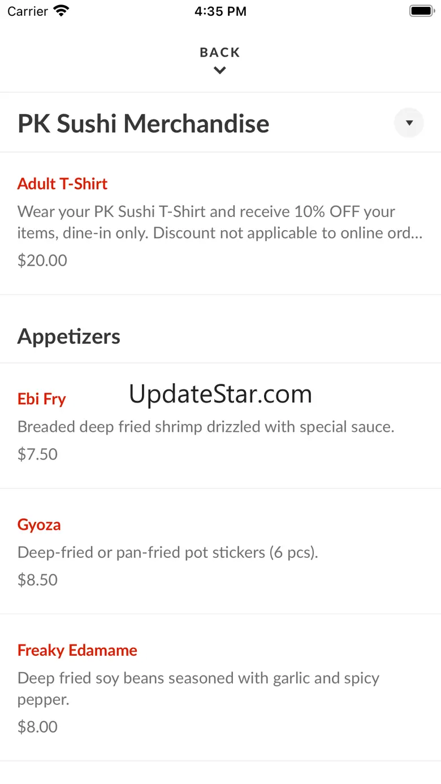Viewport: 441px width, 784px height.
Task: Tap the Wi-Fi icon in status bar
Action: [60, 11]
